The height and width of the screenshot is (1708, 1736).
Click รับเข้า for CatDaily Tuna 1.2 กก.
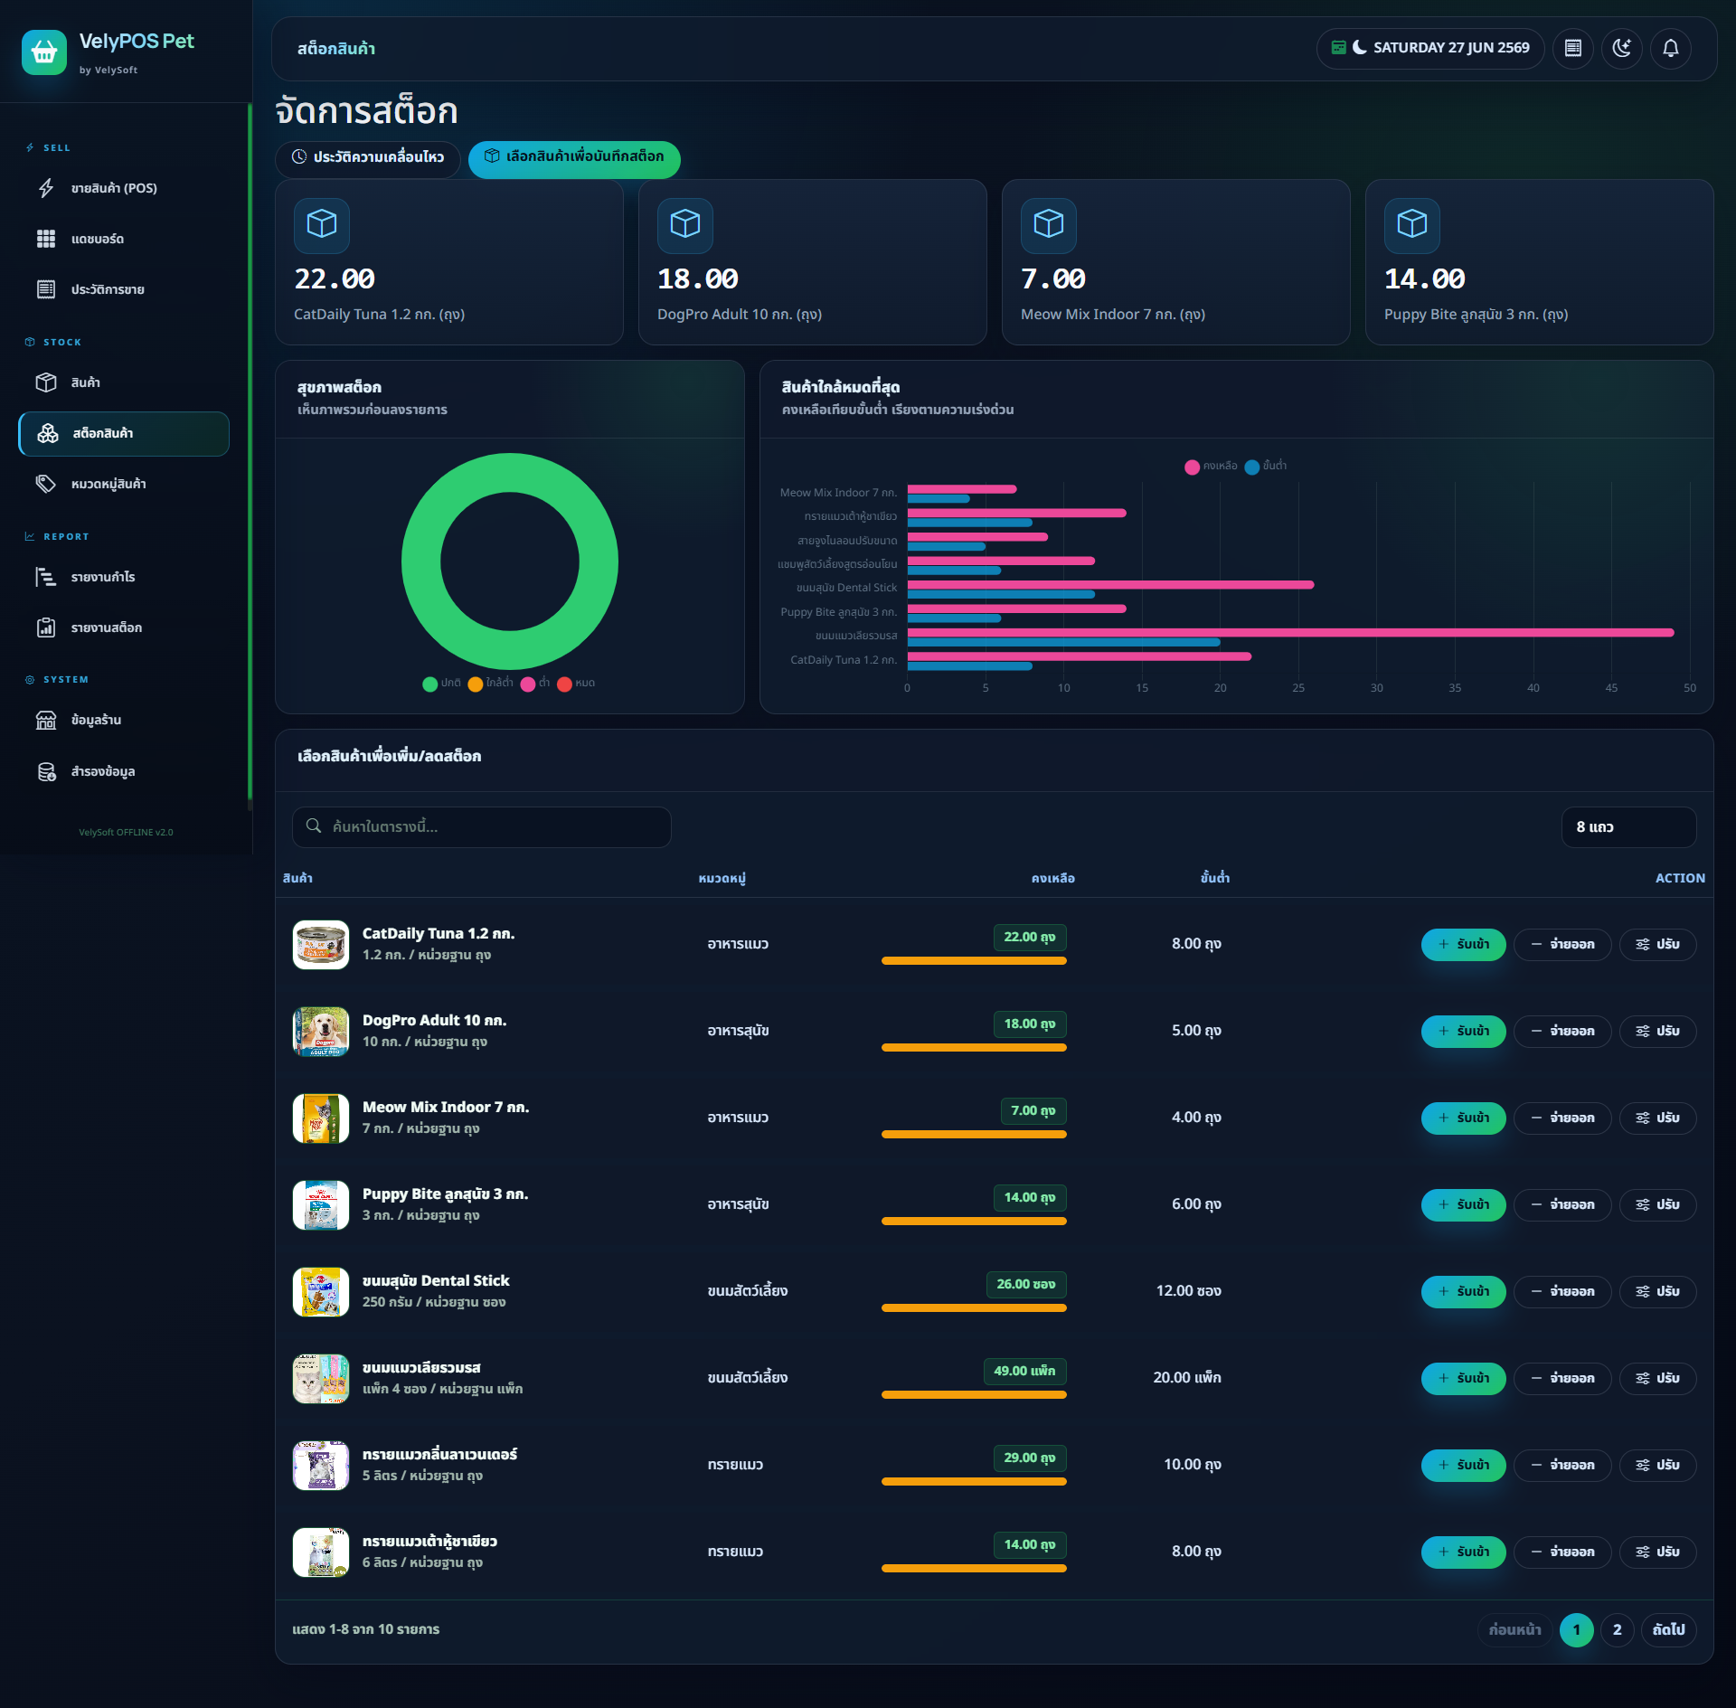point(1463,944)
